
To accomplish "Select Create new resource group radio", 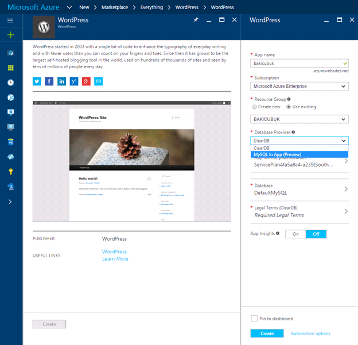I will click(x=254, y=107).
